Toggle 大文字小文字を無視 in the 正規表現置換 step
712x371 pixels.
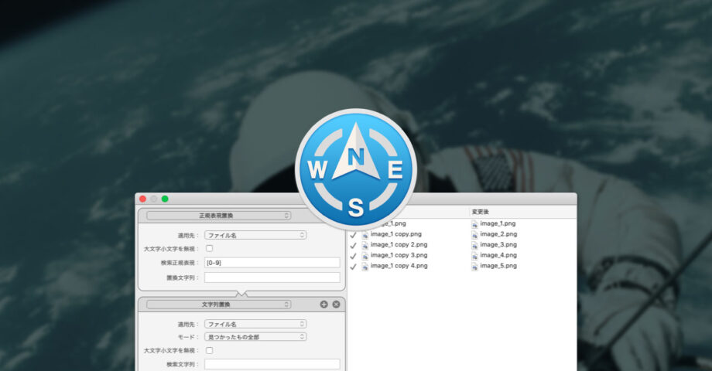pyautogui.click(x=209, y=249)
